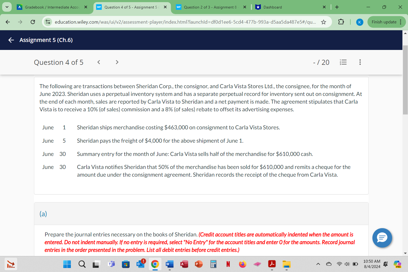Open the support chat bubble icon
The height and width of the screenshot is (272, 408).
tap(382, 238)
